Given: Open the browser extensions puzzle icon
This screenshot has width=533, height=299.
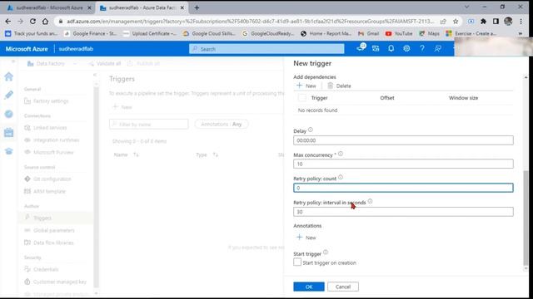Looking at the screenshot, I should 483,22.
